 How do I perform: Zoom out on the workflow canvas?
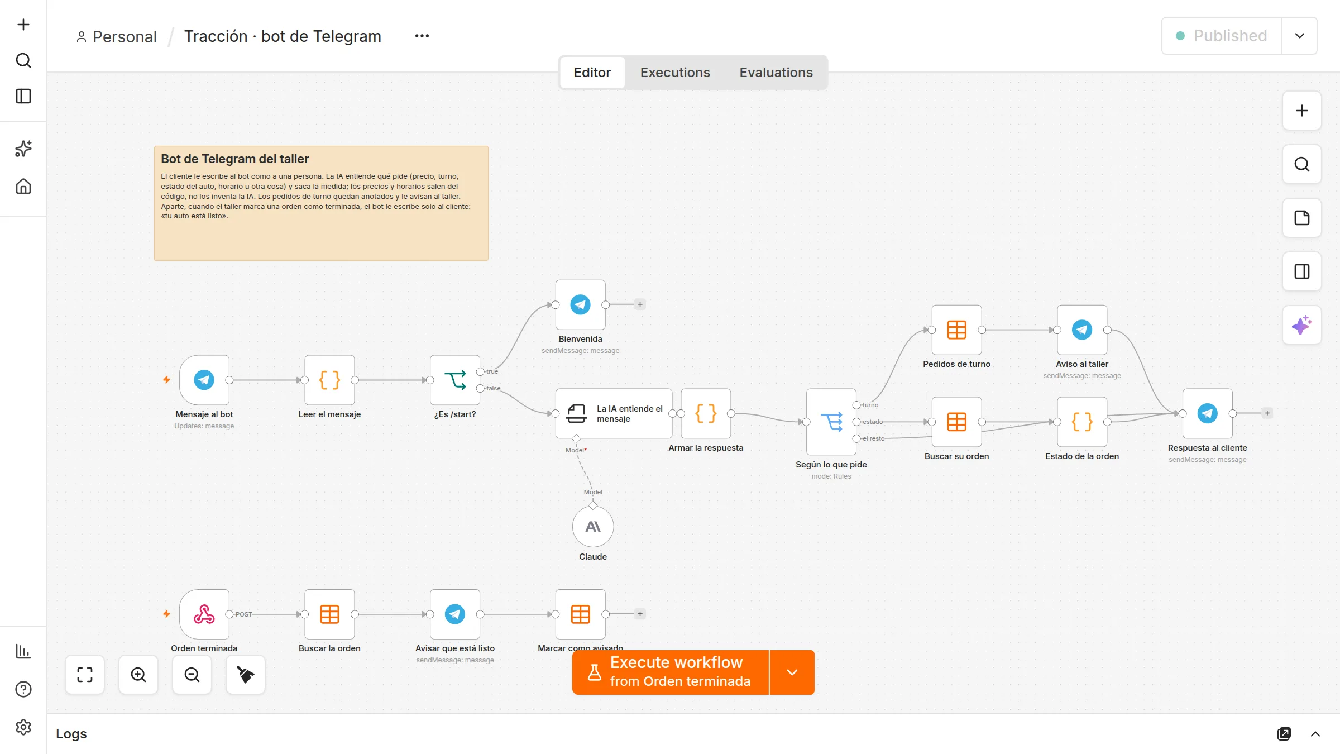192,675
